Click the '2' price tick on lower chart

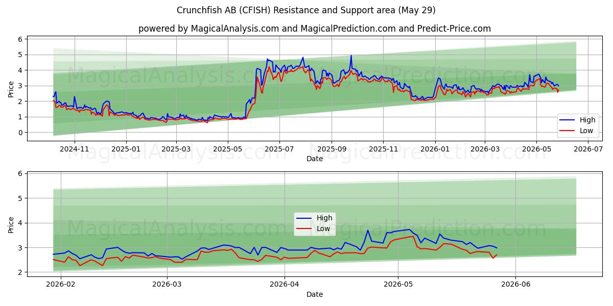(20, 273)
